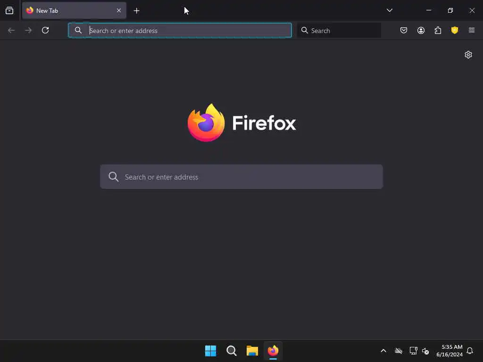Screen dimensions: 483x362
Task: Reload the current page
Action: [45, 30]
